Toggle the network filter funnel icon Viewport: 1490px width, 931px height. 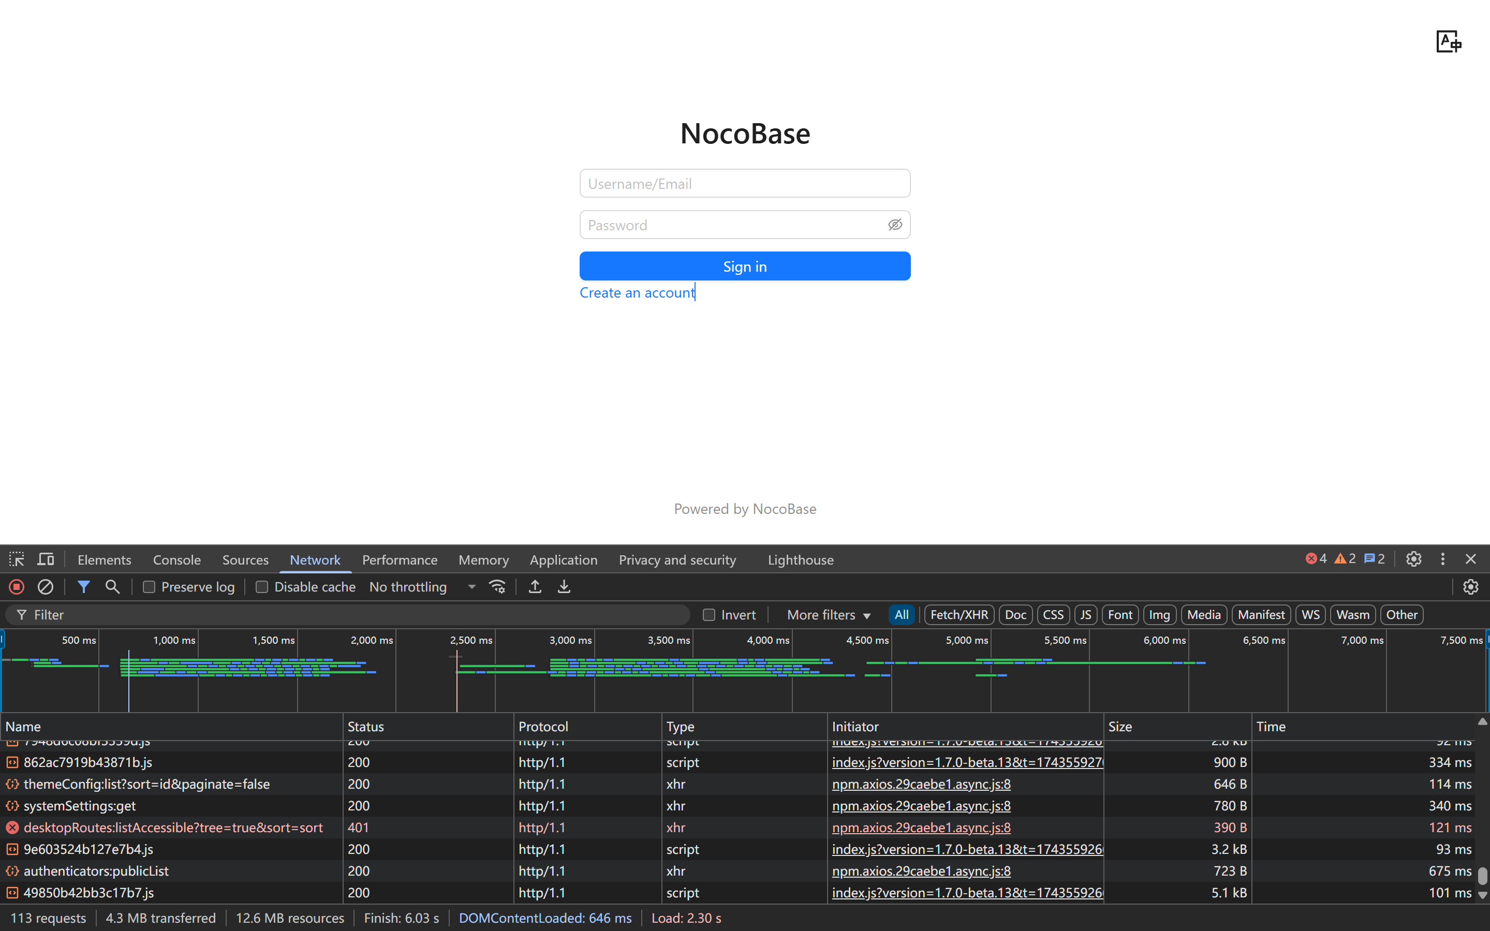point(83,587)
